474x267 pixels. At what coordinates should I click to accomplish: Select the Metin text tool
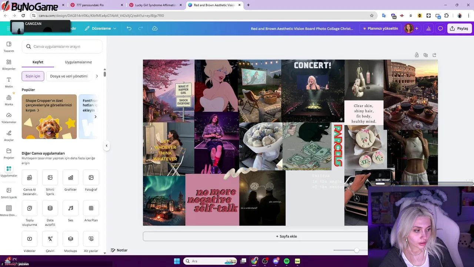pos(9,82)
